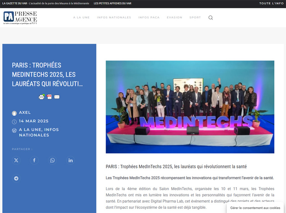Click the PDF export icon

point(49,97)
